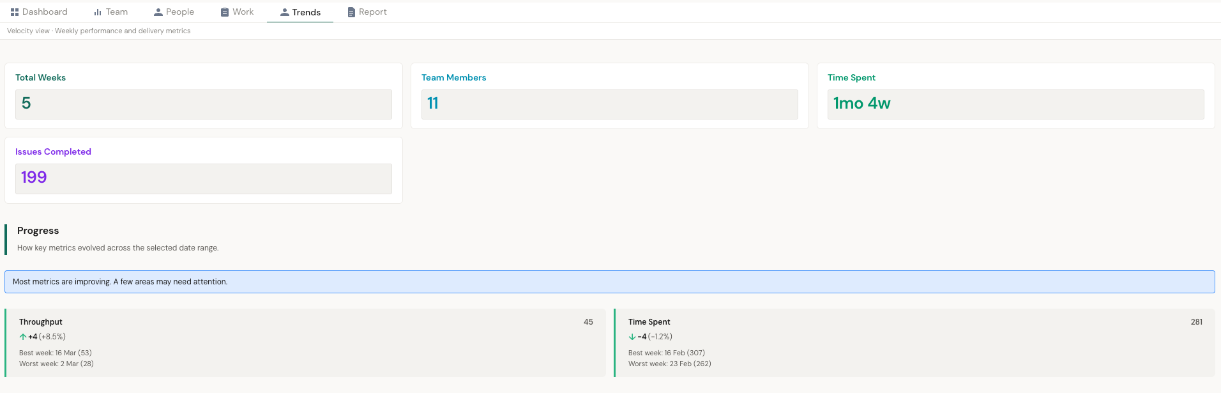The width and height of the screenshot is (1221, 393).
Task: Click the Total Weeks value 5
Action: [26, 104]
